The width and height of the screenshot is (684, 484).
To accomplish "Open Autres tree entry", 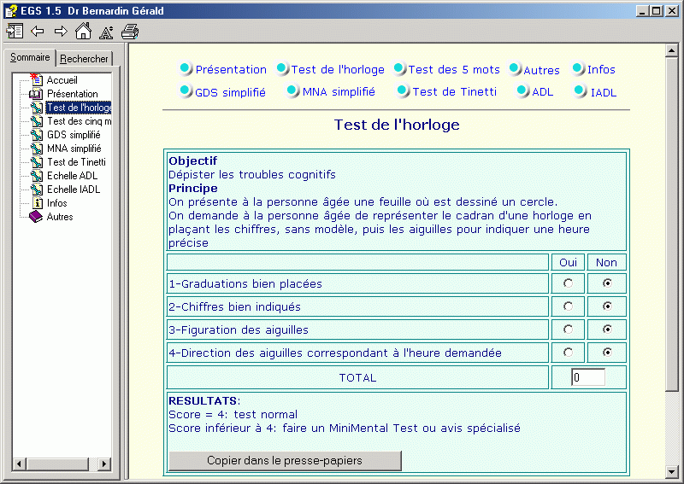I will pyautogui.click(x=60, y=217).
